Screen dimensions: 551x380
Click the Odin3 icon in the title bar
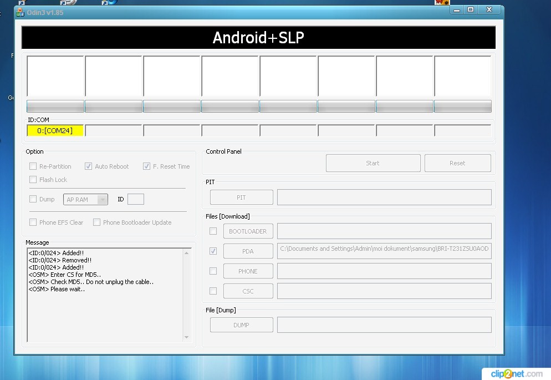point(20,12)
